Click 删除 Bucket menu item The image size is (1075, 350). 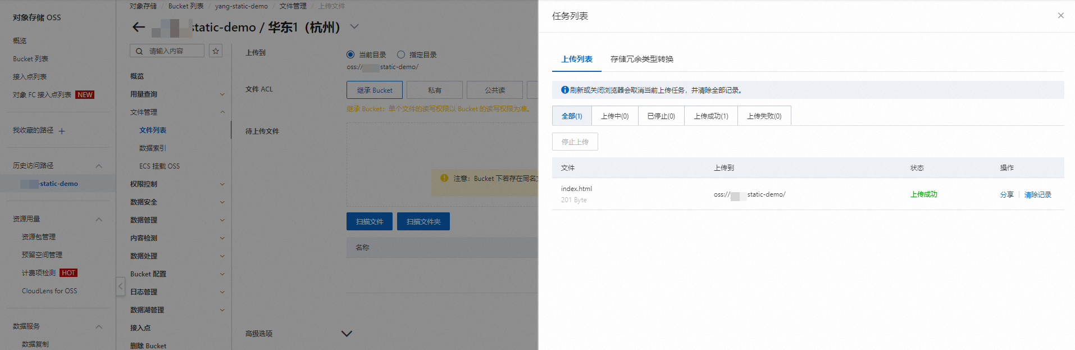tap(148, 346)
